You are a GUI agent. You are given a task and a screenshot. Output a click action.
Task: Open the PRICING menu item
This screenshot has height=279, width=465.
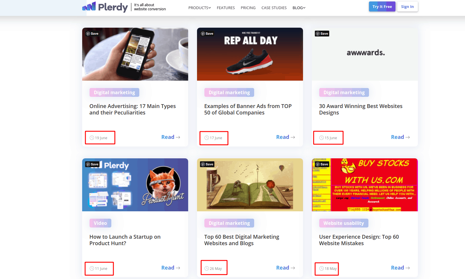click(248, 8)
